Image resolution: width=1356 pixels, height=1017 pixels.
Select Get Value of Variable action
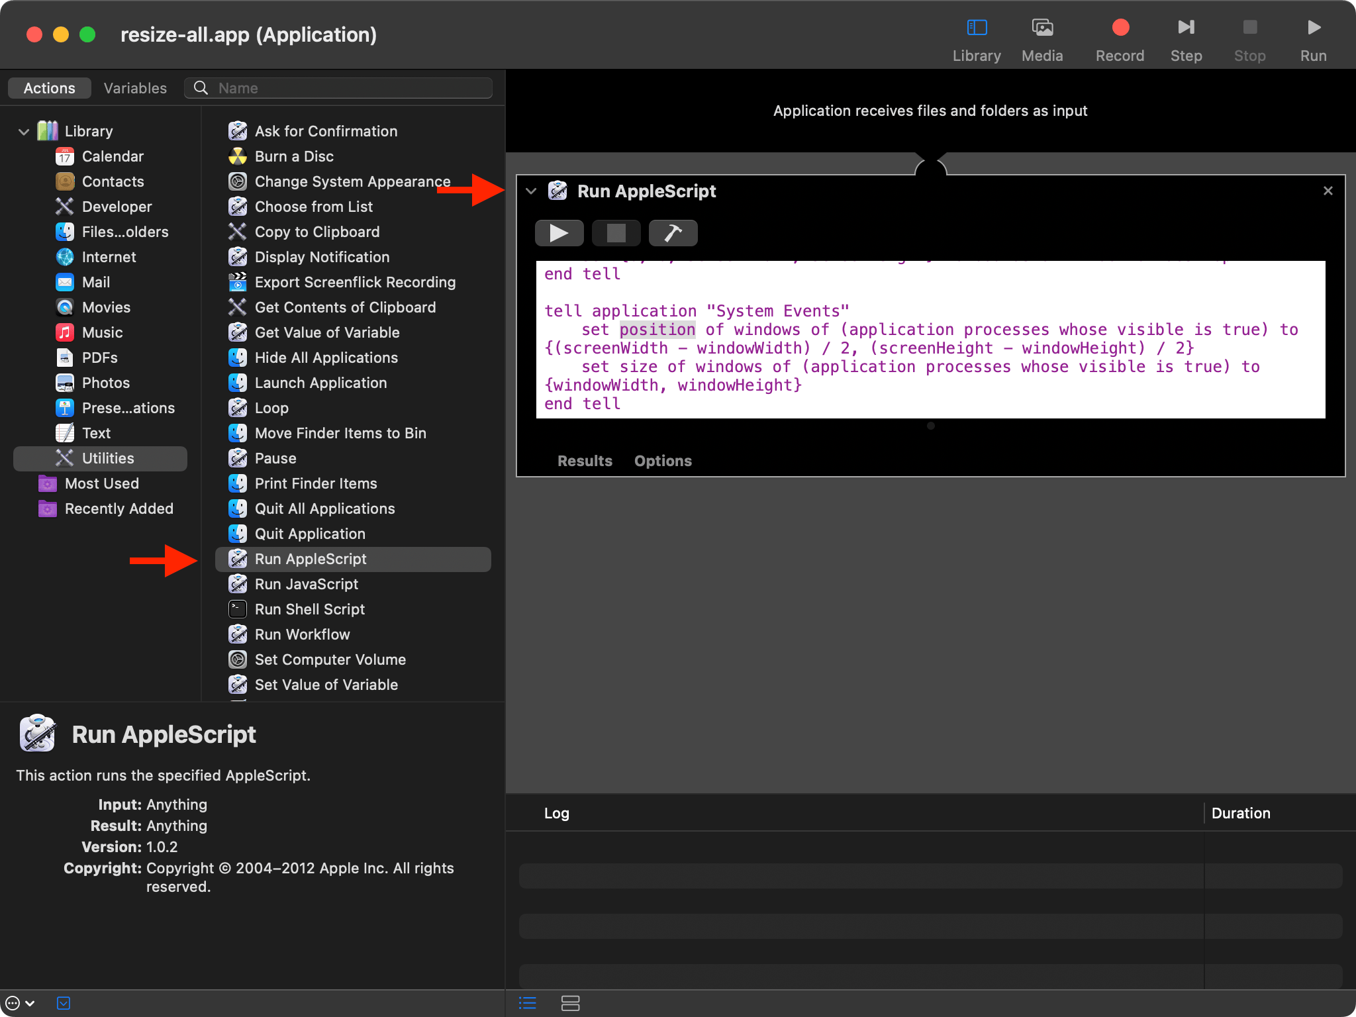click(314, 332)
